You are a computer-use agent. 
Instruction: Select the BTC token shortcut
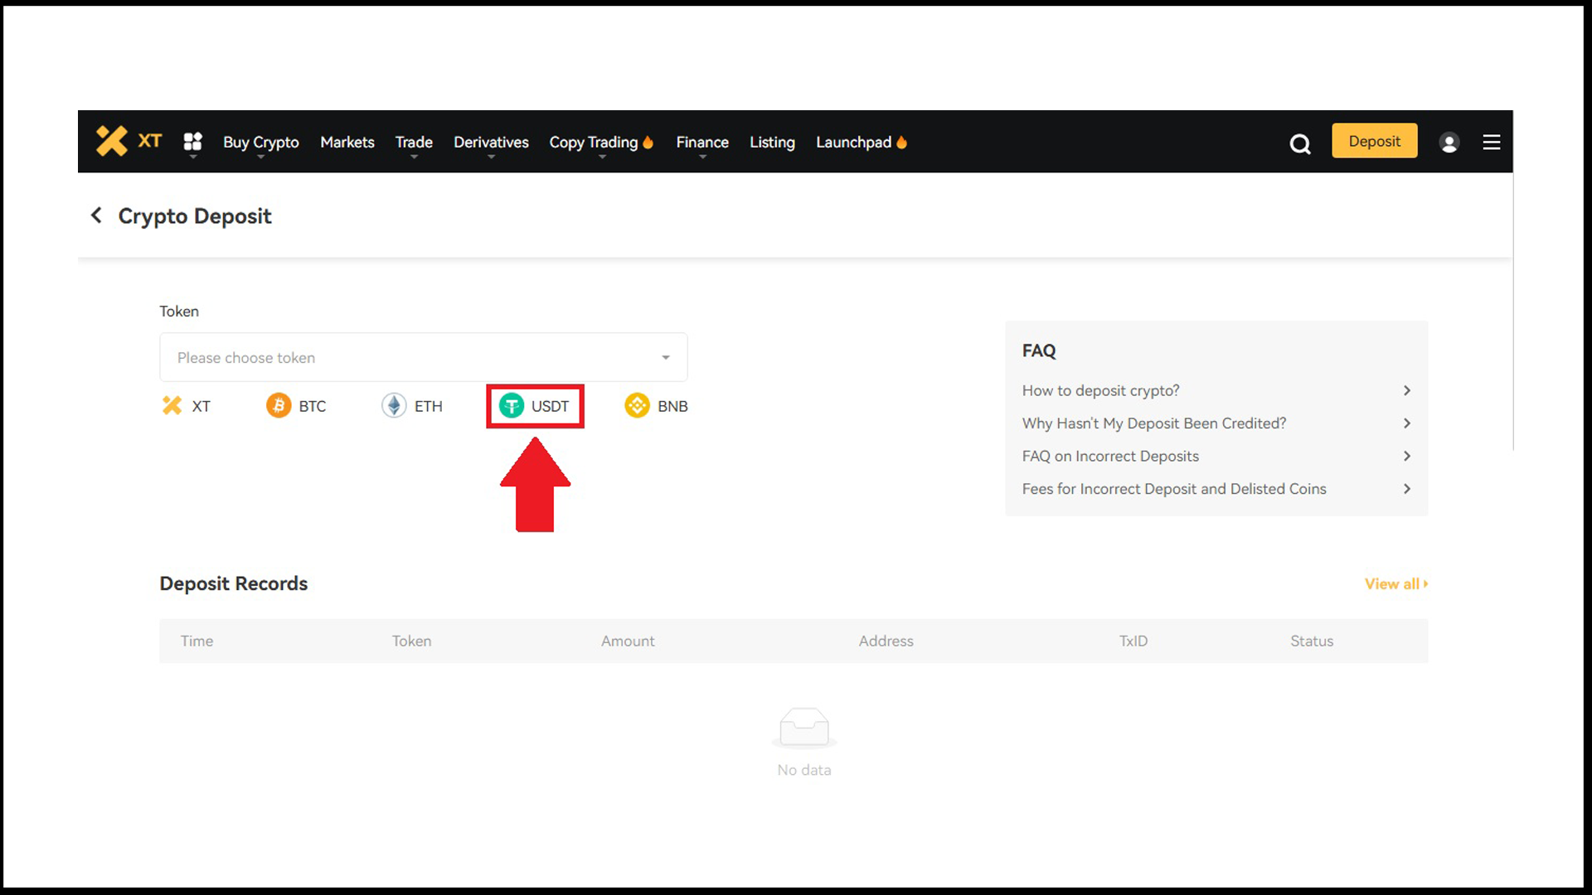[x=296, y=406]
